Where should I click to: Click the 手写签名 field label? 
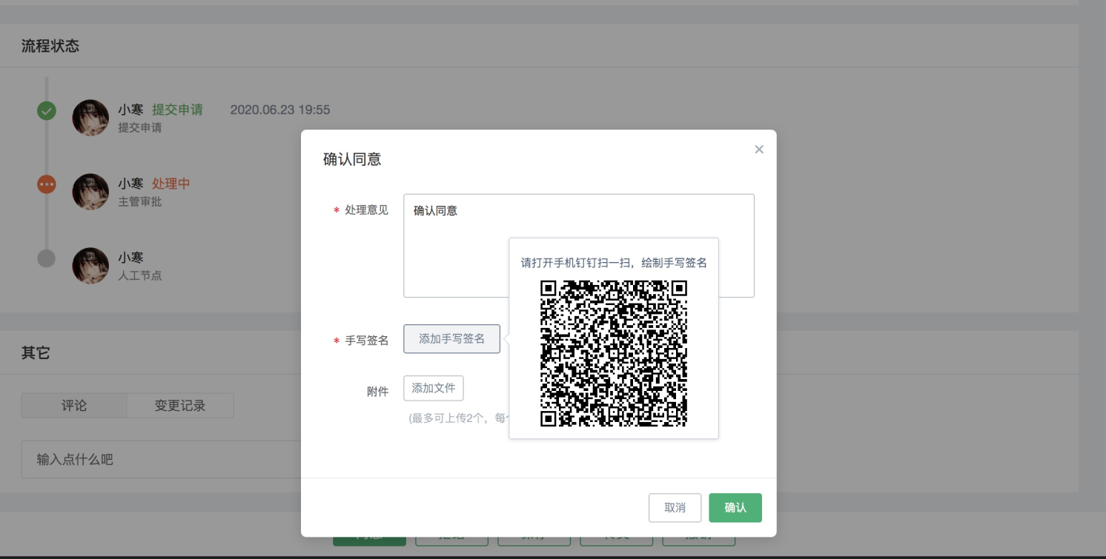pos(367,341)
